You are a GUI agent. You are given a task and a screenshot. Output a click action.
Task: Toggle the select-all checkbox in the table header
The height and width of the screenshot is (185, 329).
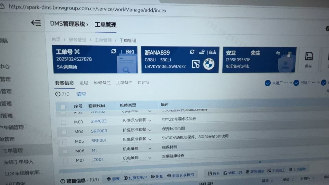pos(63,107)
